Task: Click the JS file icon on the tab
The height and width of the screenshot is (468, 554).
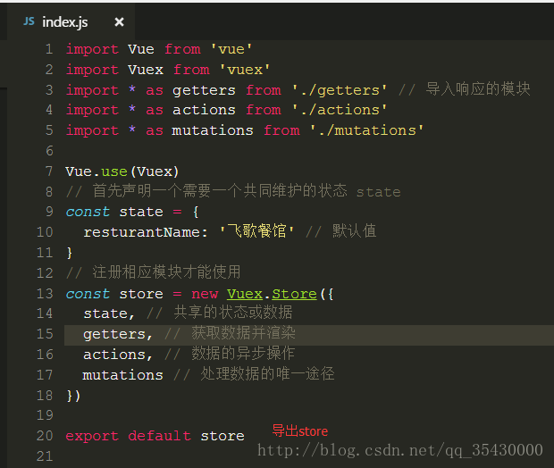Action: (29, 21)
